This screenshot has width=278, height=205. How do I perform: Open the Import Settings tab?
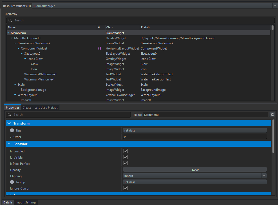[26, 202]
